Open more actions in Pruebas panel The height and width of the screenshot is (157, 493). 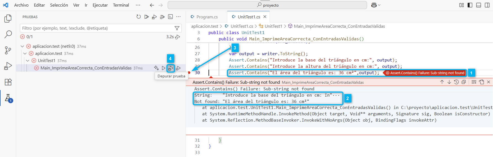178,17
